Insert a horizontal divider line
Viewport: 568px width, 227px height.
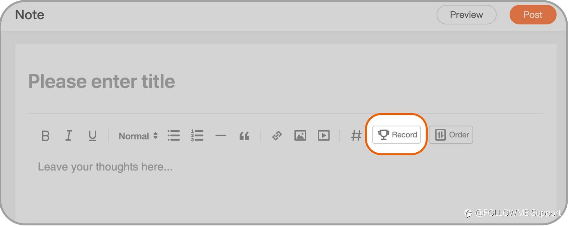(x=221, y=135)
